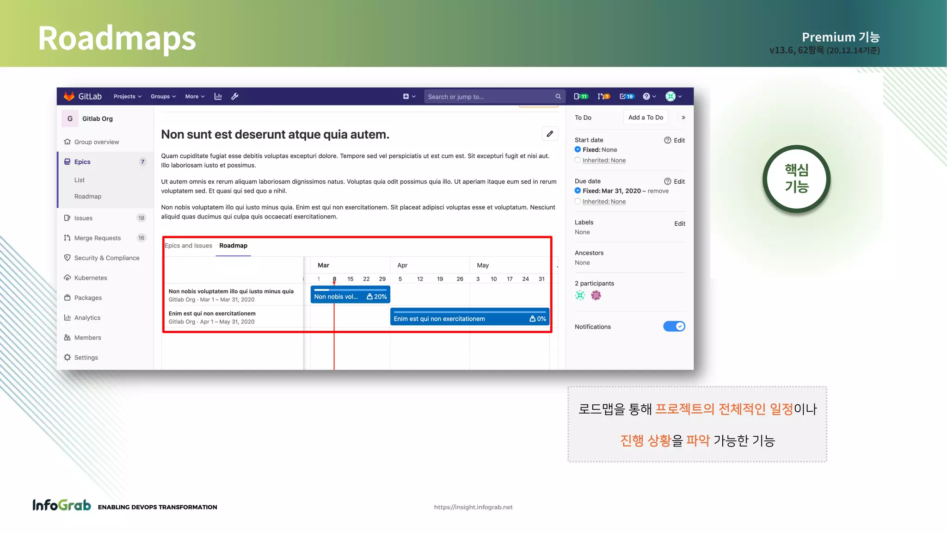Image resolution: width=947 pixels, height=533 pixels.
Task: Click the help question mark icon
Action: [x=646, y=96]
